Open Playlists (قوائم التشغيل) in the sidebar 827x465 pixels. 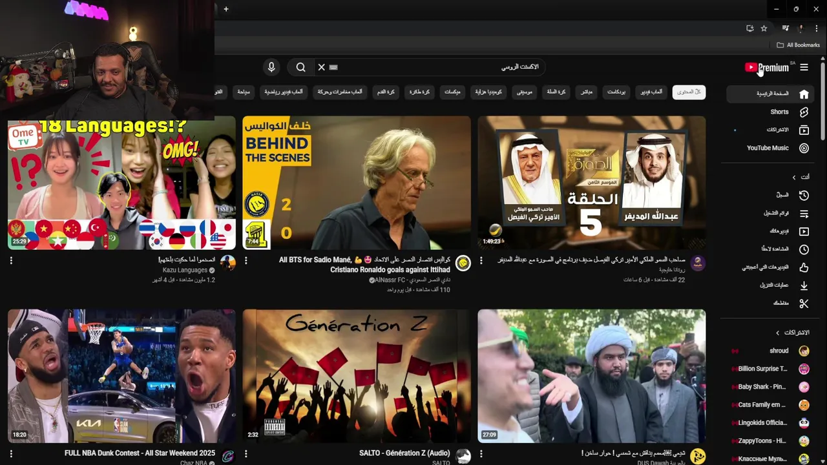pyautogui.click(x=770, y=213)
